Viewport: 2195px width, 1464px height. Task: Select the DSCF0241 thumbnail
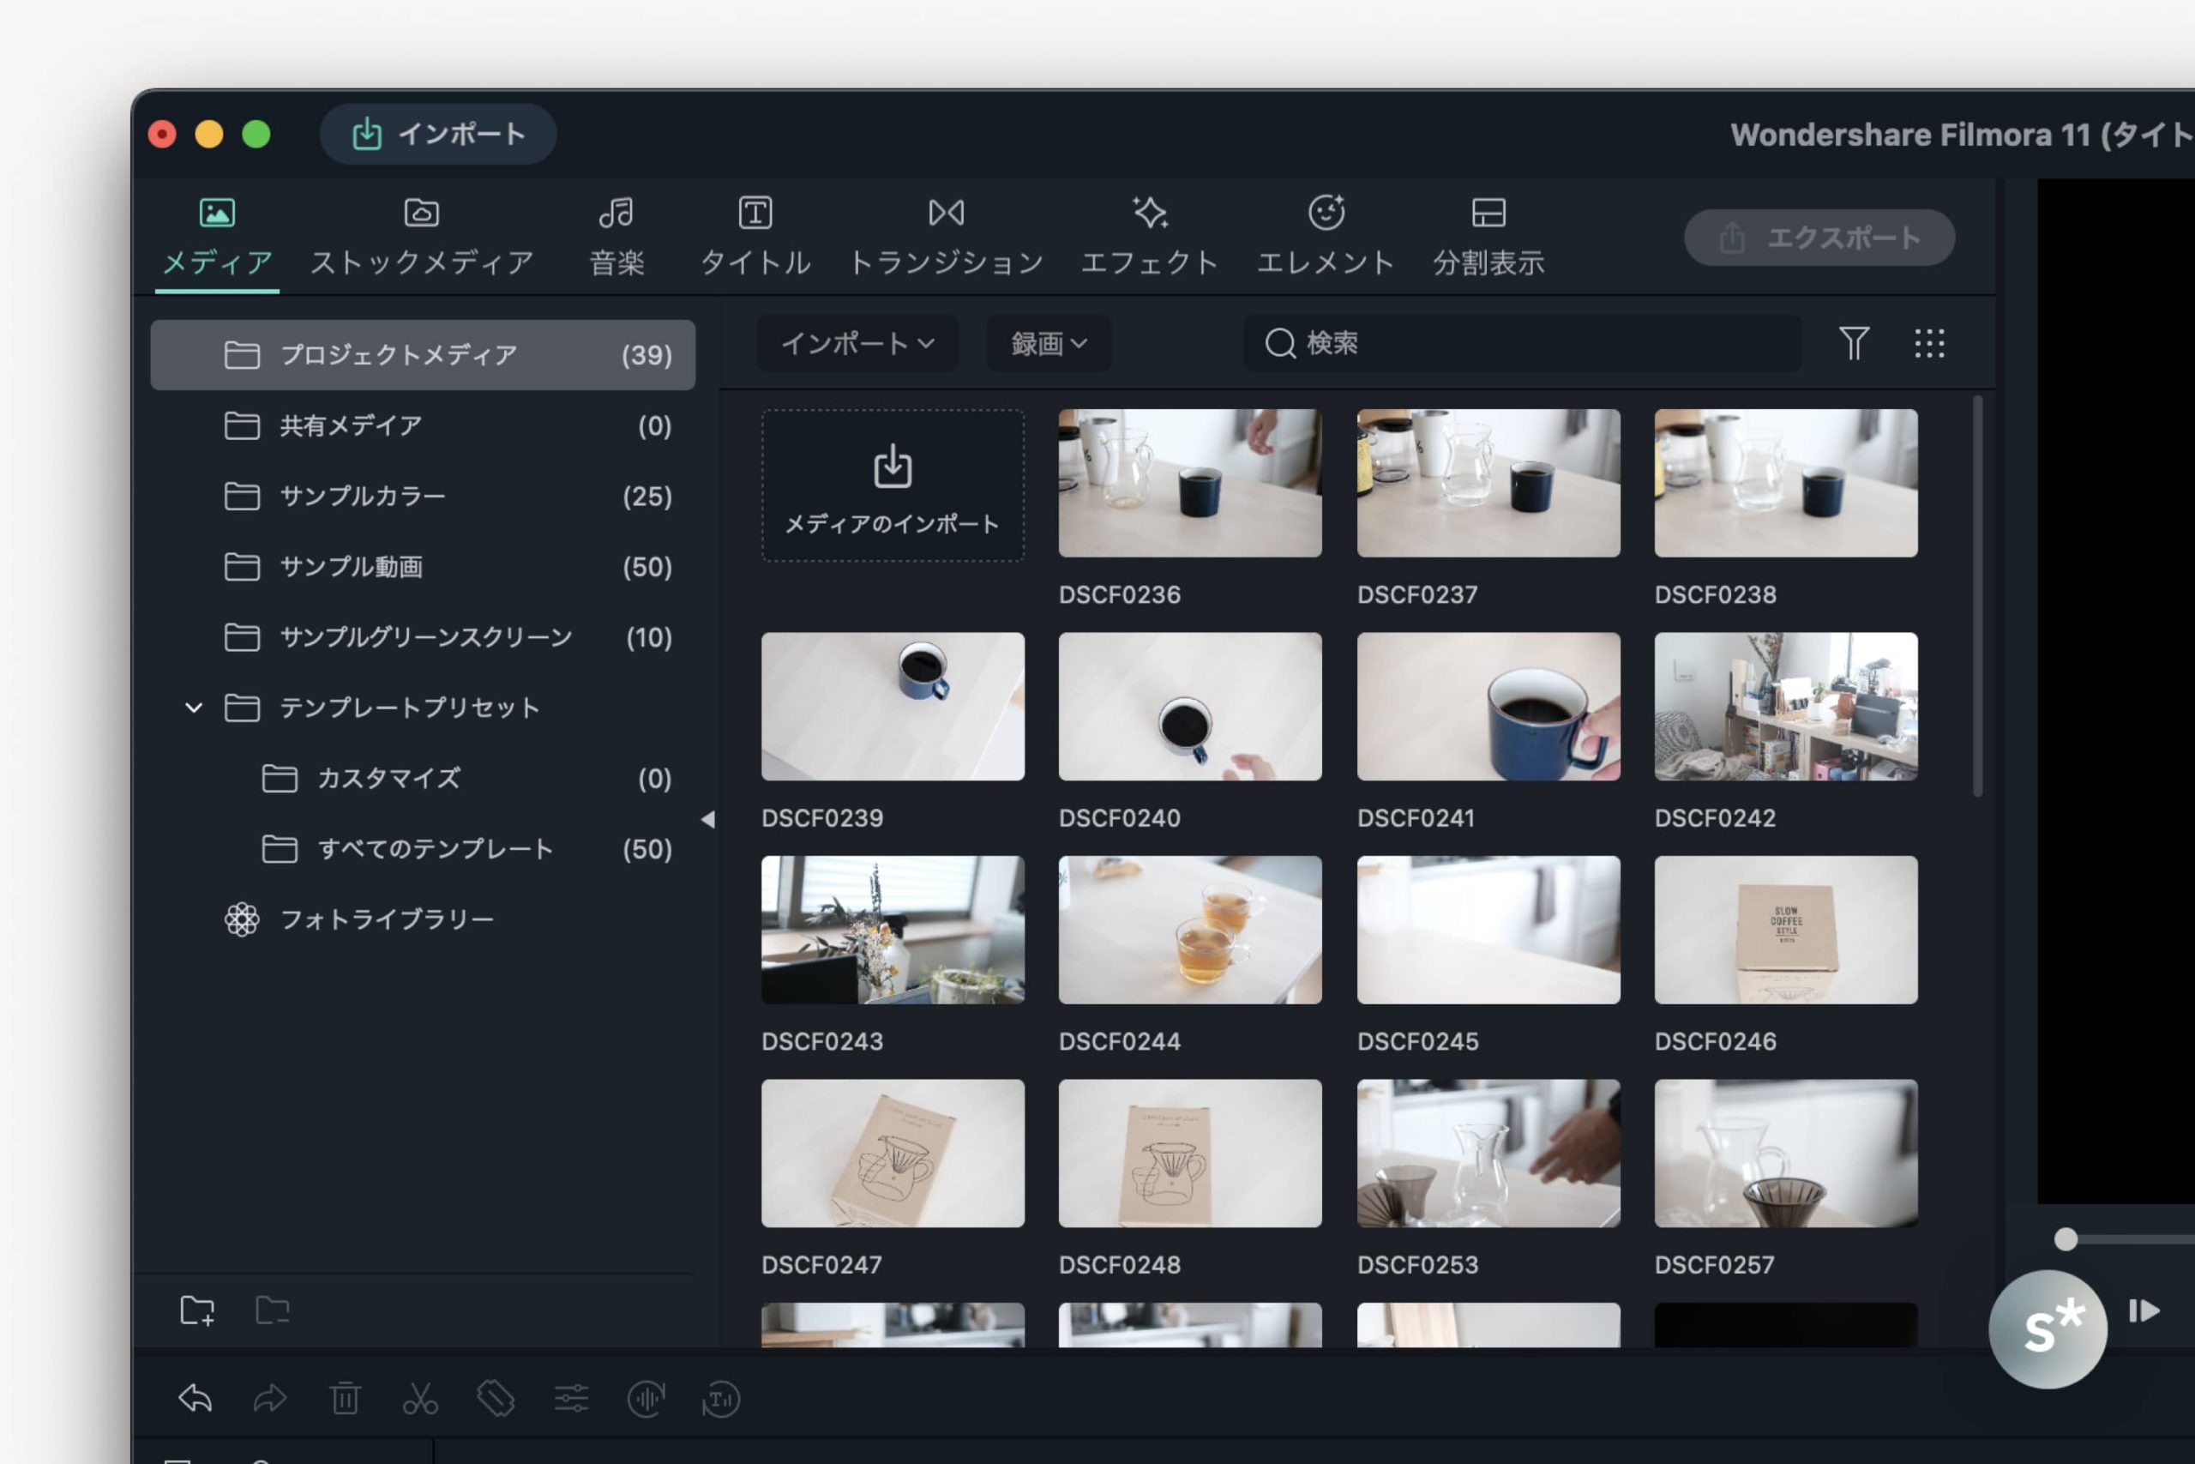[x=1488, y=707]
